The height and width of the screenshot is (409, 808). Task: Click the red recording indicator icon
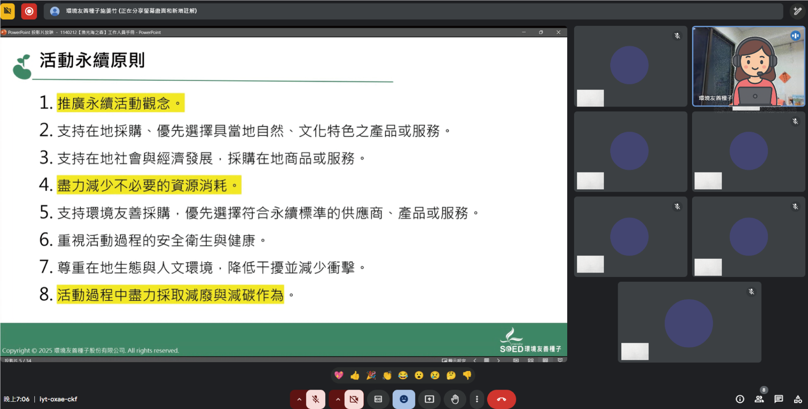click(29, 11)
